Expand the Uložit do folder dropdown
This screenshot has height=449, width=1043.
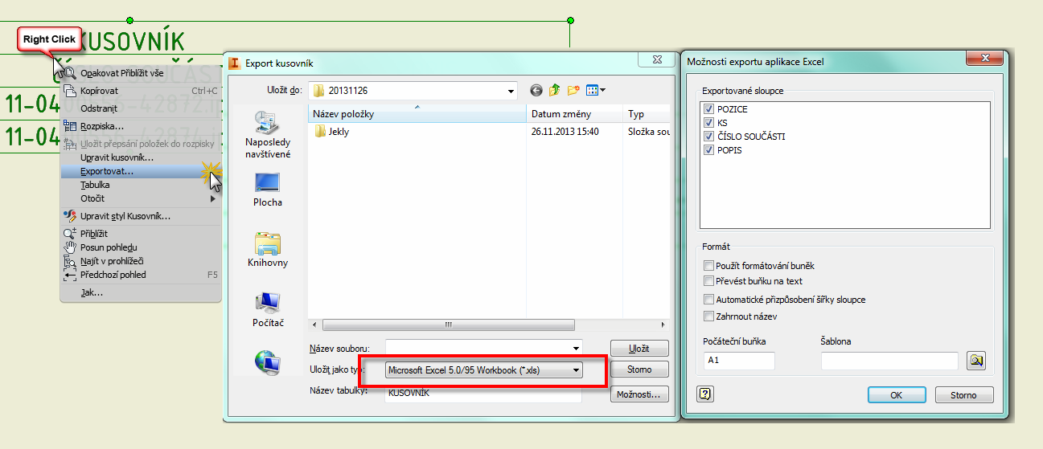(511, 91)
